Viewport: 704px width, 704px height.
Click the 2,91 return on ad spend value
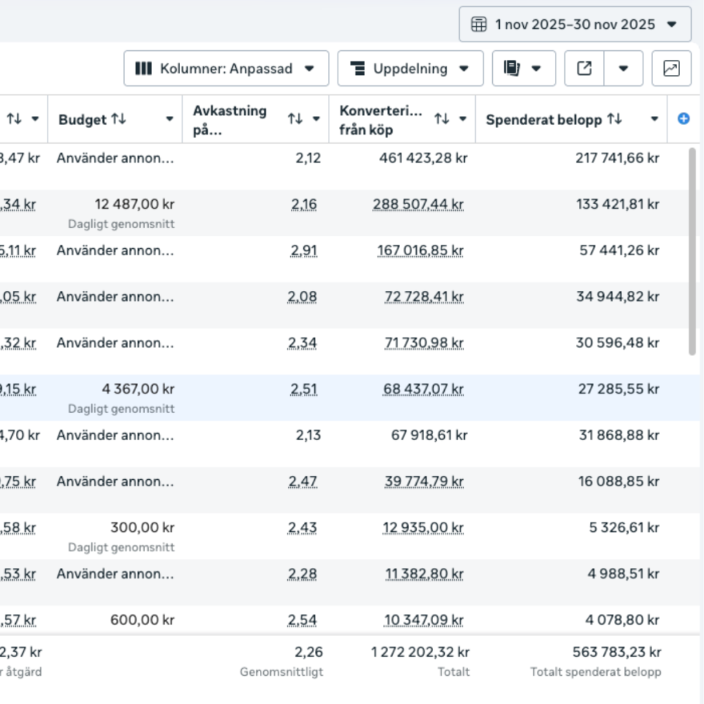click(x=304, y=250)
